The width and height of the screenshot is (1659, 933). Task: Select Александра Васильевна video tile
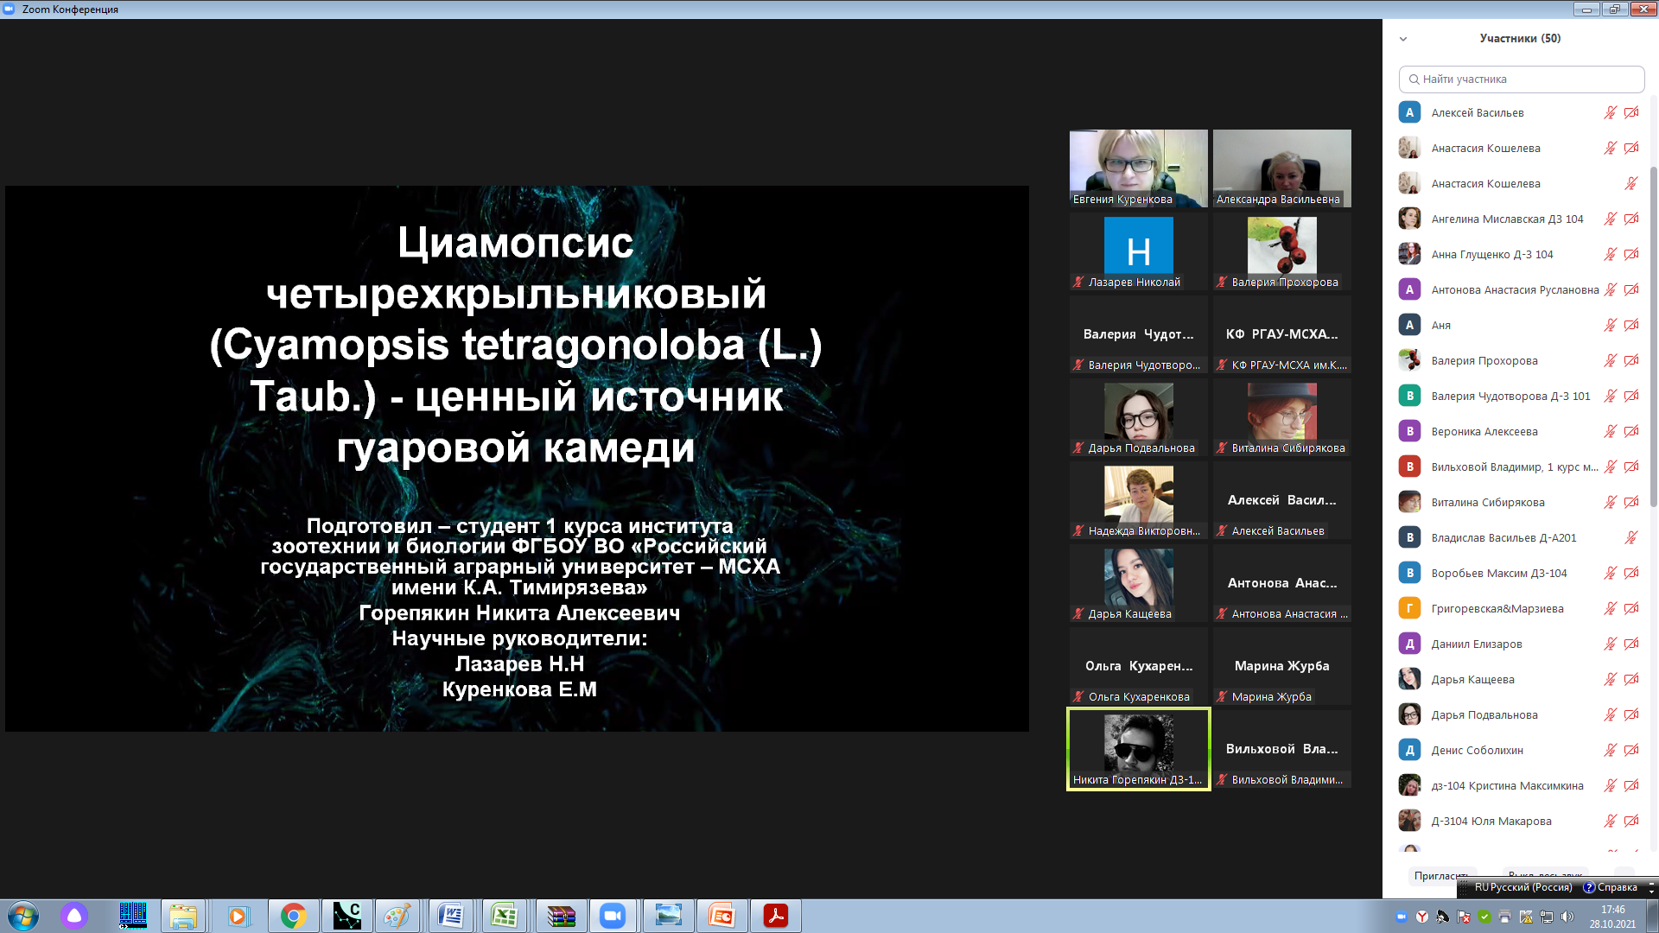tap(1281, 168)
